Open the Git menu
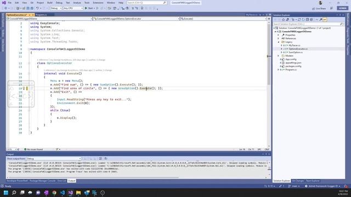351x197 pixels. pos(32,3)
